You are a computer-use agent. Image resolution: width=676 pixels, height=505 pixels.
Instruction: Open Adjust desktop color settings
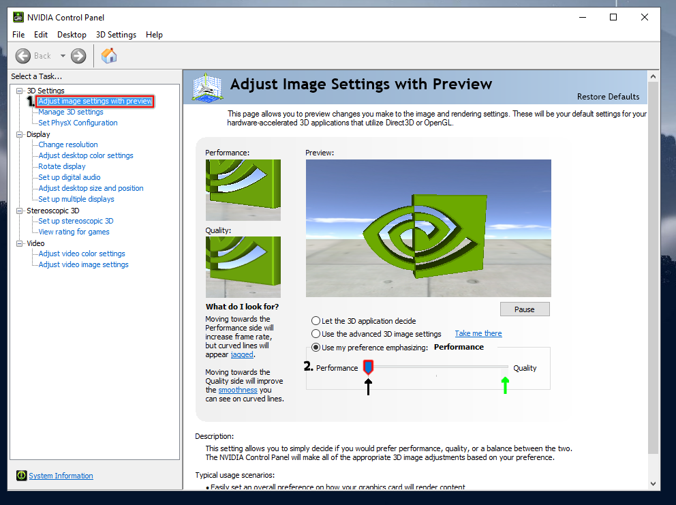click(x=86, y=155)
